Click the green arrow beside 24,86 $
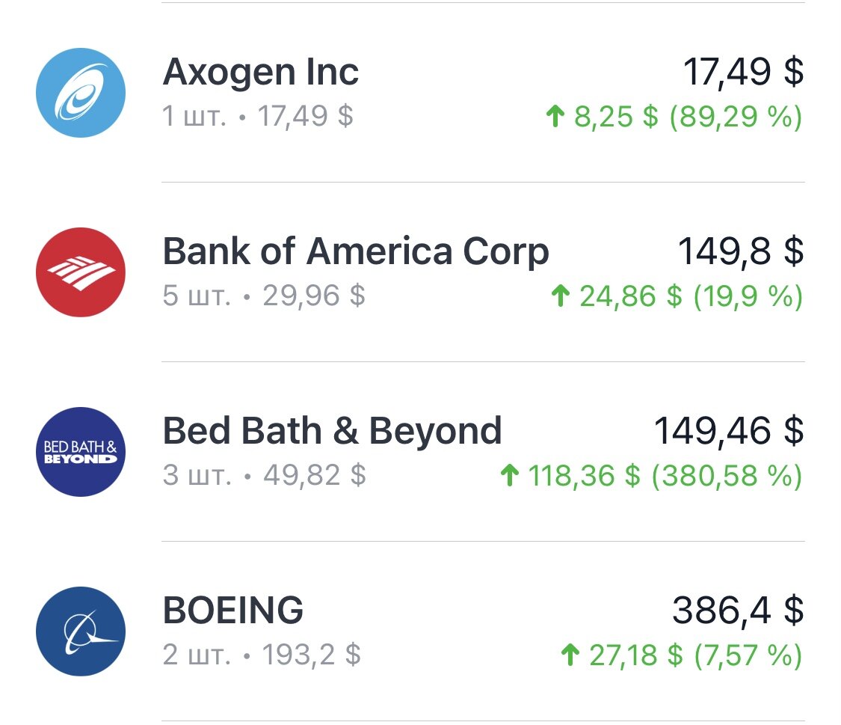The image size is (841, 725). coord(560,296)
